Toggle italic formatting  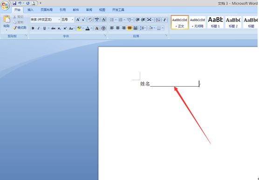[x=39, y=28]
